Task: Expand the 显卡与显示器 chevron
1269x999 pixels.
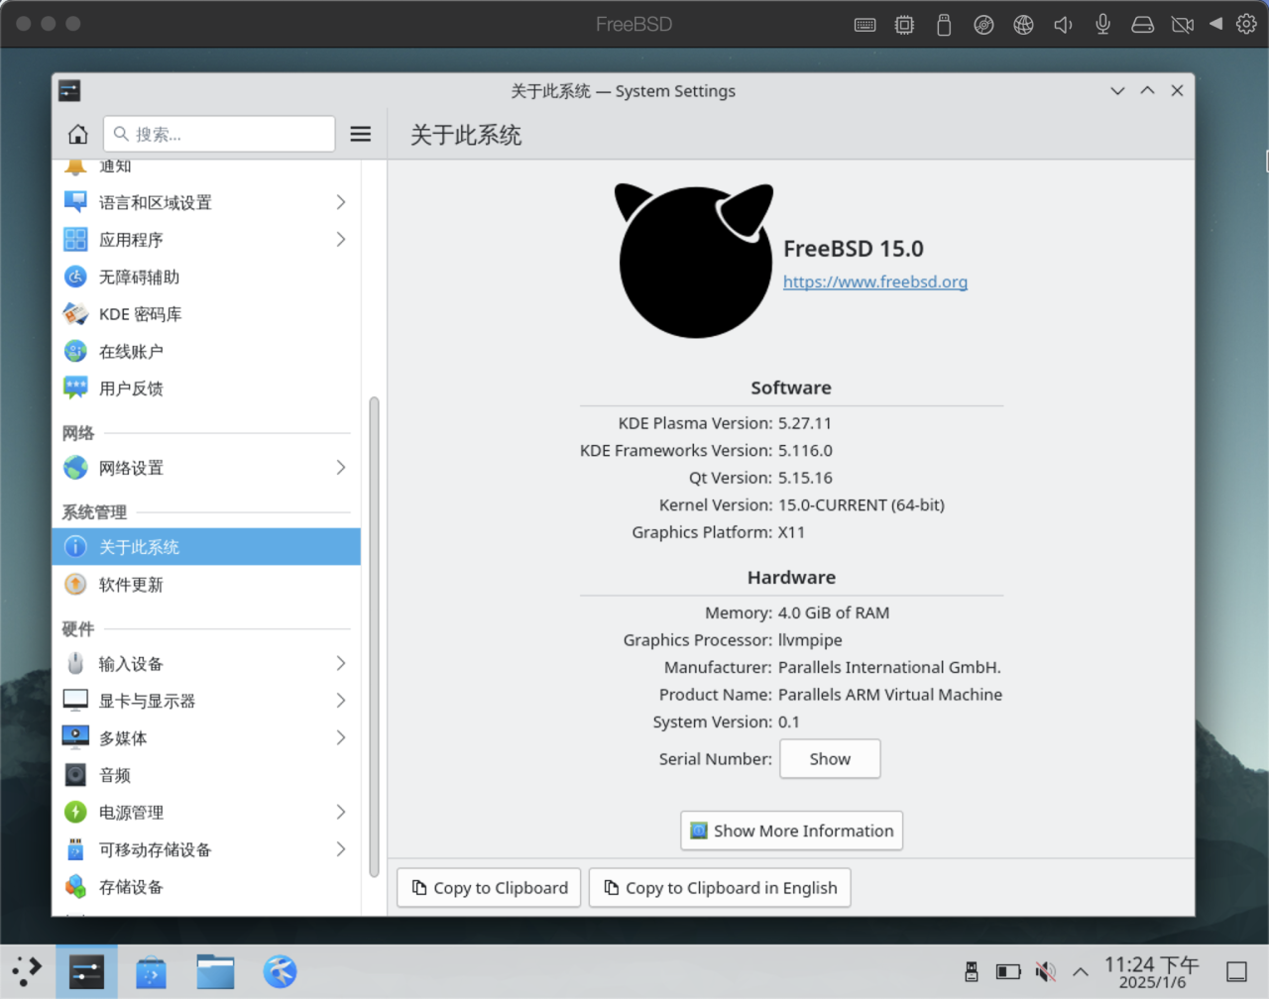Action: [341, 701]
